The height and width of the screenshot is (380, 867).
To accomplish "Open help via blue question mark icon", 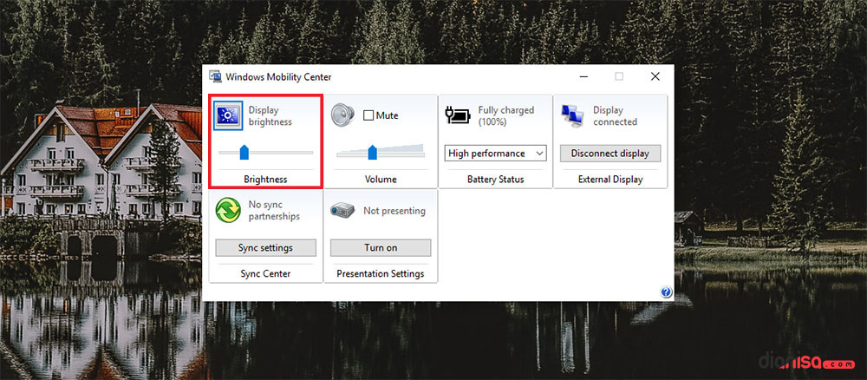I will (x=666, y=292).
